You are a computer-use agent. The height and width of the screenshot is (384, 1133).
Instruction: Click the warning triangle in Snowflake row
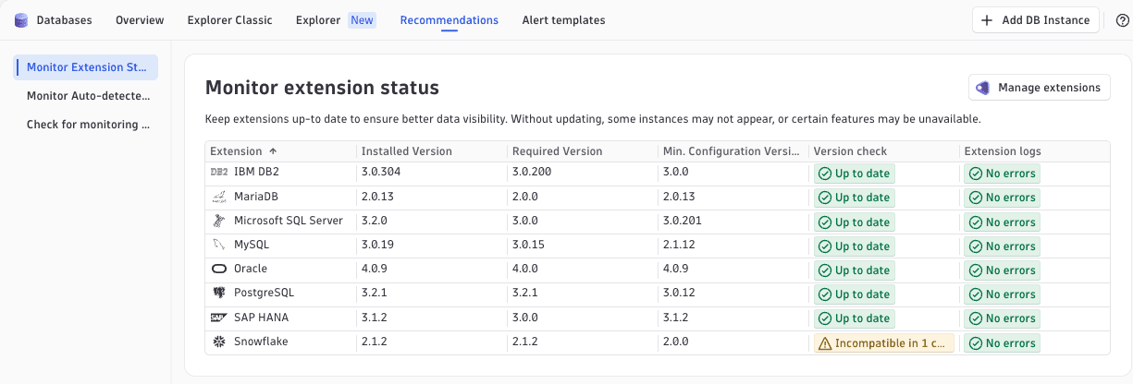(x=825, y=343)
